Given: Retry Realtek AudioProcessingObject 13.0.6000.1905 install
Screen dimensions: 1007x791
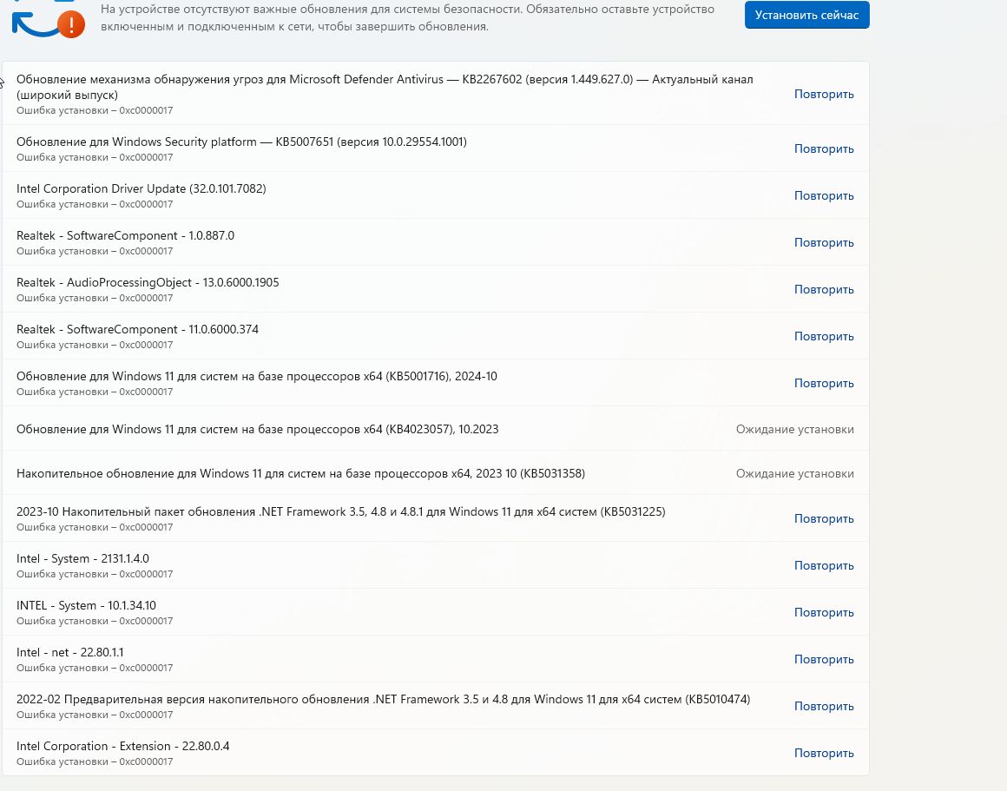Looking at the screenshot, I should pos(823,289).
